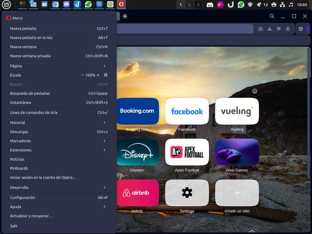Switch to workspace 3 in panel
Viewport: 312px width, 234px height.
click(198, 4)
